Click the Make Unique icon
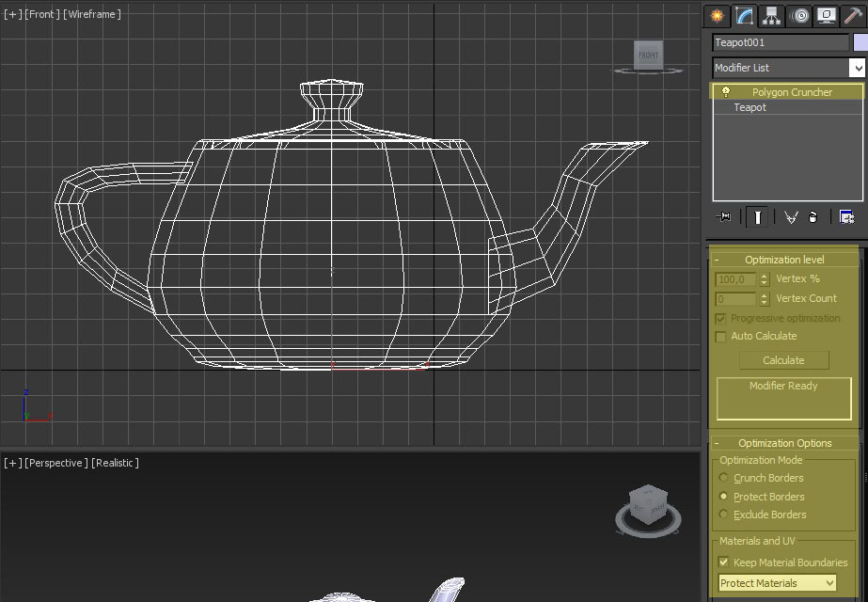 click(x=791, y=217)
